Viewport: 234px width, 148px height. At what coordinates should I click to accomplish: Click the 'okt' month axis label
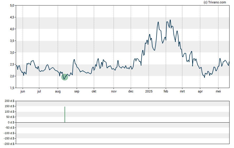pyautogui.click(x=94, y=91)
